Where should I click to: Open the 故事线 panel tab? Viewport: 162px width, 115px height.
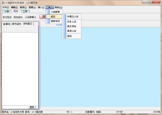tap(6, 24)
